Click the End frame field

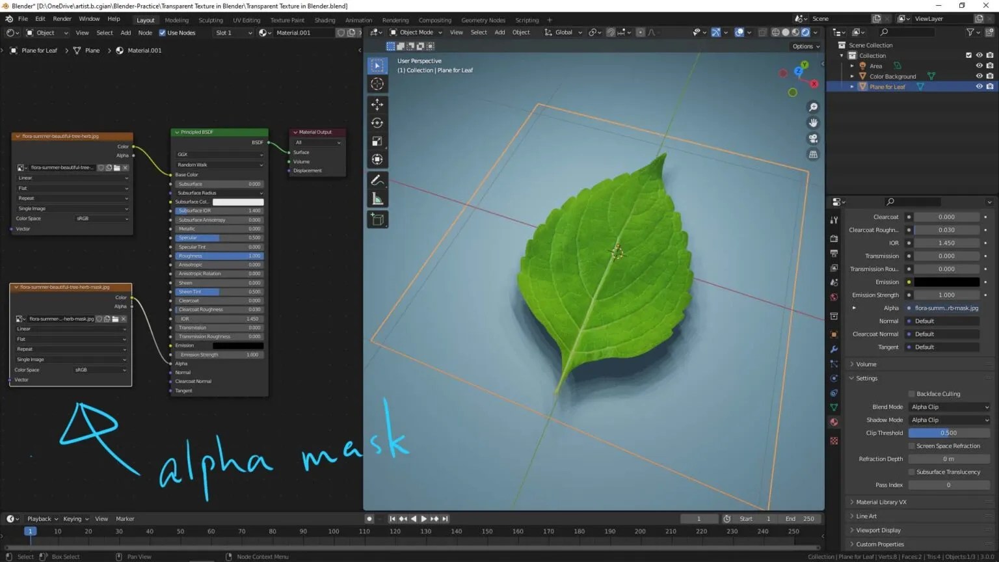(800, 519)
